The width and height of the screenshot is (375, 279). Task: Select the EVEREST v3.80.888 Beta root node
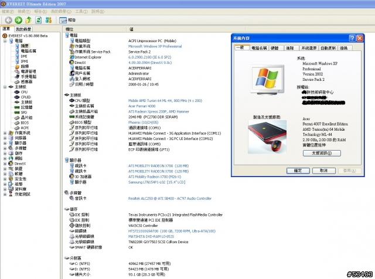pos(28,36)
